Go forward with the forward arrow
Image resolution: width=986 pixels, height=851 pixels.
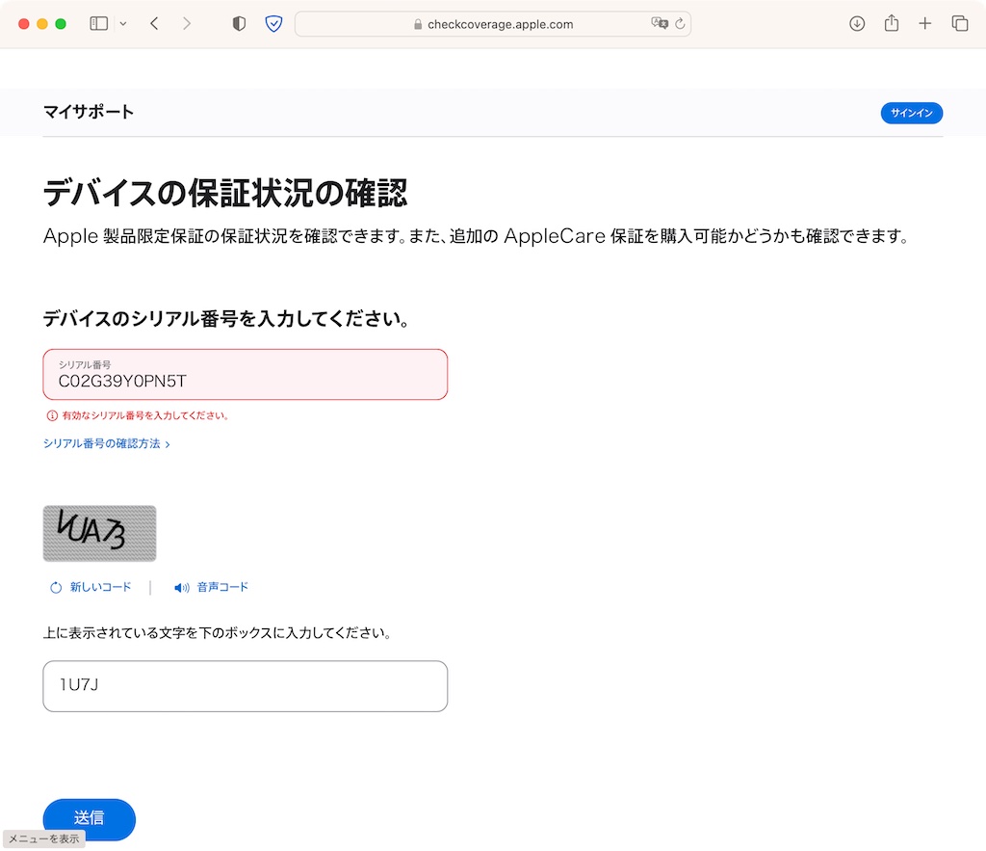187,24
